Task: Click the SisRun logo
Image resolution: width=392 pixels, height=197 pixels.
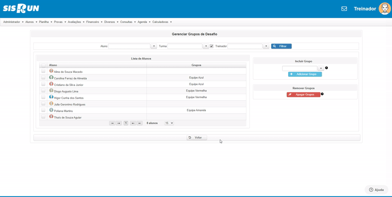Action: [x=21, y=8]
